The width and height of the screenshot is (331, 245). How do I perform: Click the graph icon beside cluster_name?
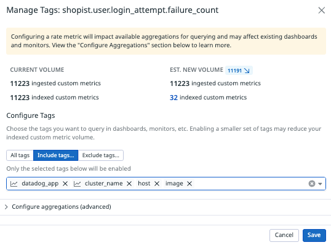click(77, 184)
